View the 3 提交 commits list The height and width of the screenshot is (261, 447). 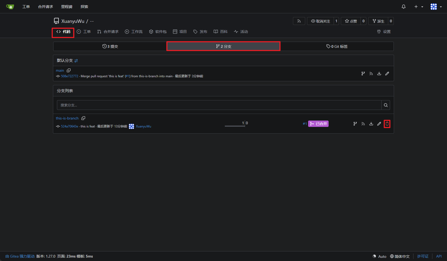click(110, 46)
